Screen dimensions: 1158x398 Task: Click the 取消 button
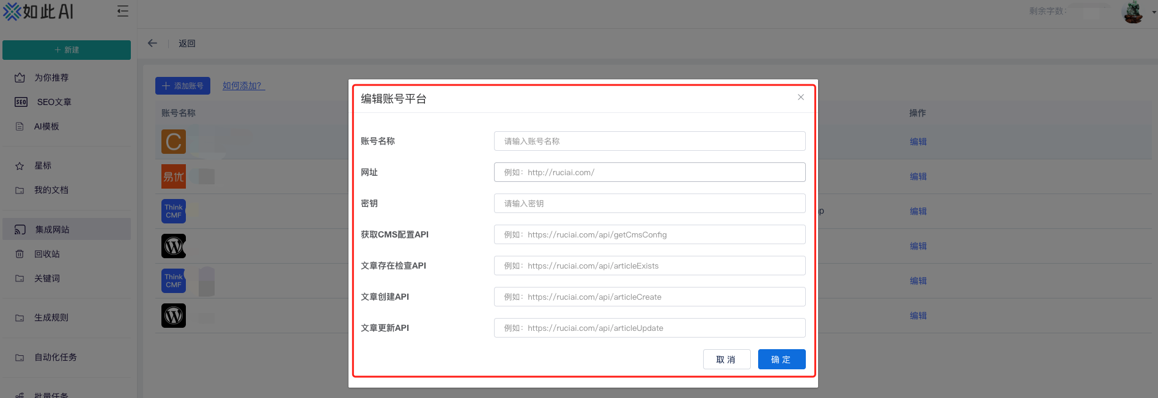tap(726, 360)
